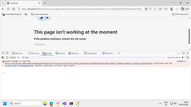191x107 pixels.
Task: Open the ENG US language switcher
Action: [x=166, y=103]
